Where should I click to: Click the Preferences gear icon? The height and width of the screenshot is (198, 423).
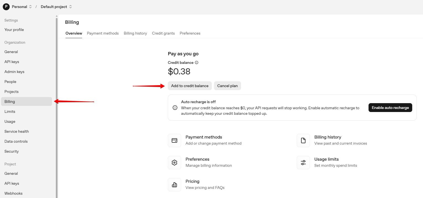click(174, 163)
